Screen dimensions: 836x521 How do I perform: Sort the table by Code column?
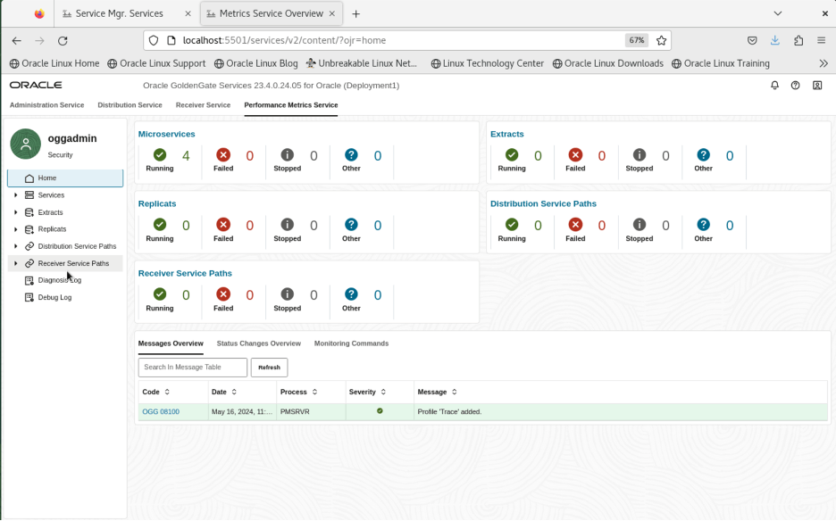167,392
